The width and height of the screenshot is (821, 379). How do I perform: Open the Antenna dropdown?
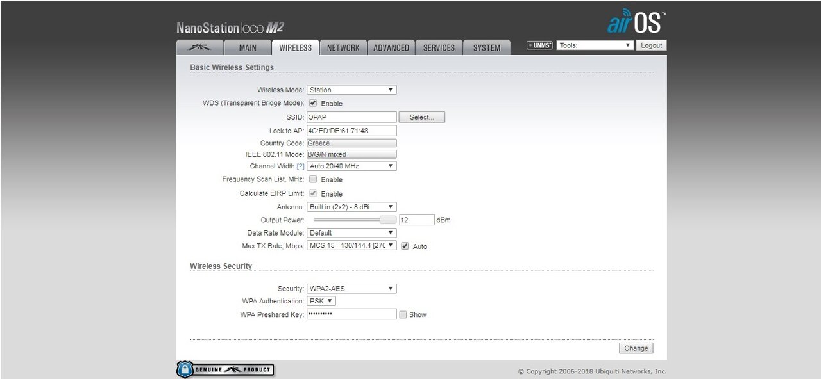pyautogui.click(x=351, y=207)
